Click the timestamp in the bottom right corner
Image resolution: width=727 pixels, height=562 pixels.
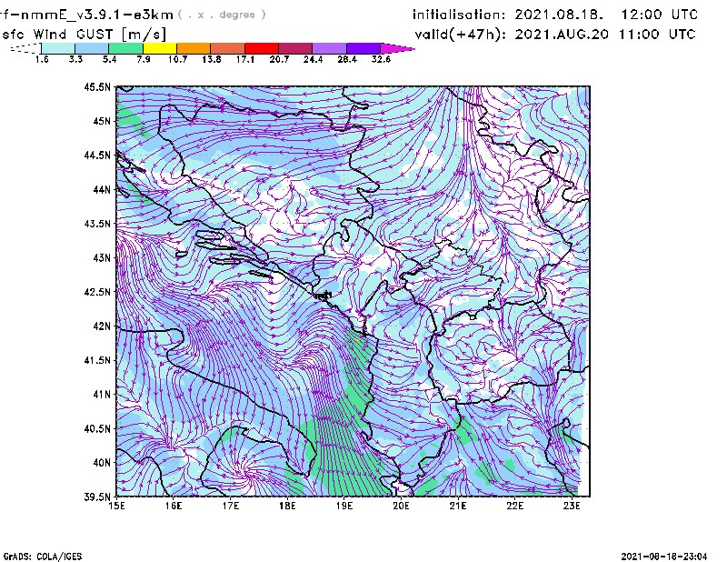pos(664,555)
